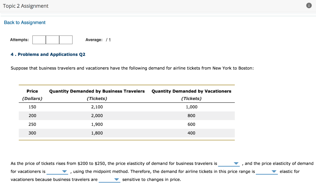Image resolution: width=316 pixels, height=188 pixels.
Task: Click the Topic 2 Assignment title
Action: (26, 6)
